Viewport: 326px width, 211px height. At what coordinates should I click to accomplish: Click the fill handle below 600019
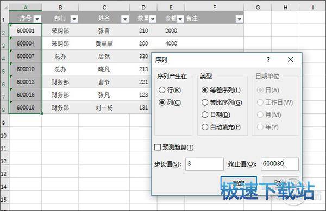click(42, 114)
